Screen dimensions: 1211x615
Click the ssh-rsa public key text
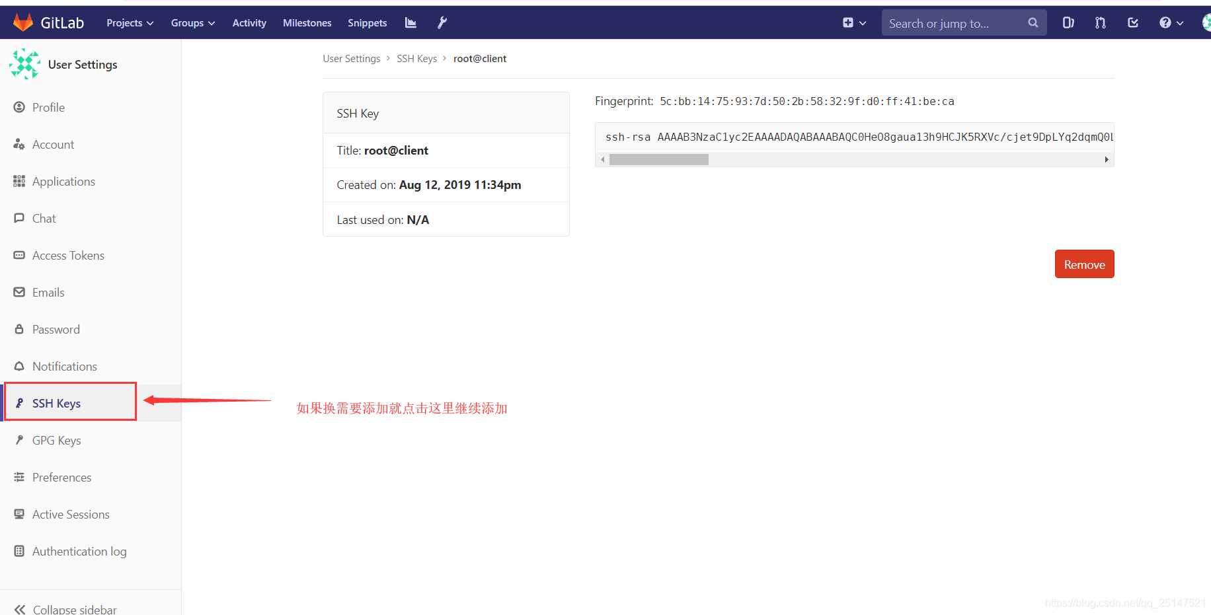[859, 137]
